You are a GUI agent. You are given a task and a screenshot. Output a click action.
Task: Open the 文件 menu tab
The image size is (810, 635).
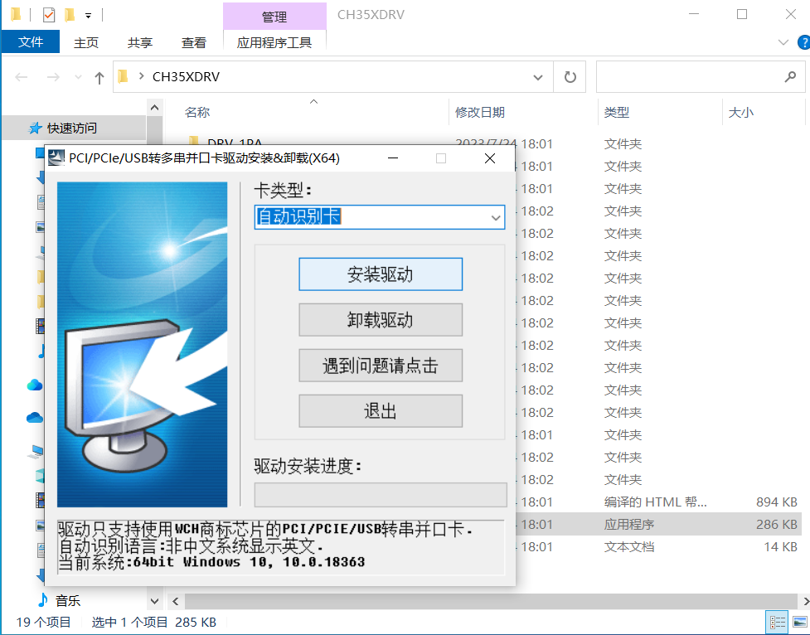coord(31,41)
